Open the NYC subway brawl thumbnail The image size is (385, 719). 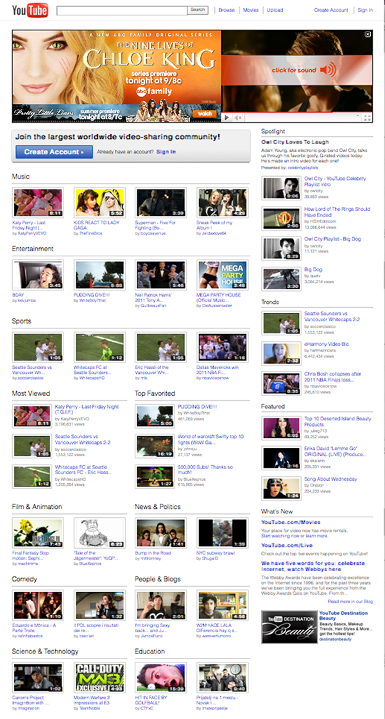(223, 533)
